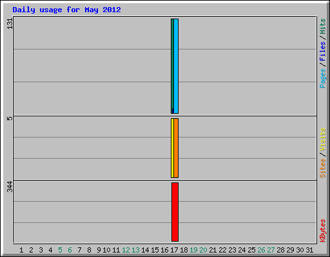Click the orange Sites bar for day 17
The width and height of the screenshot is (330, 257).
(176, 148)
